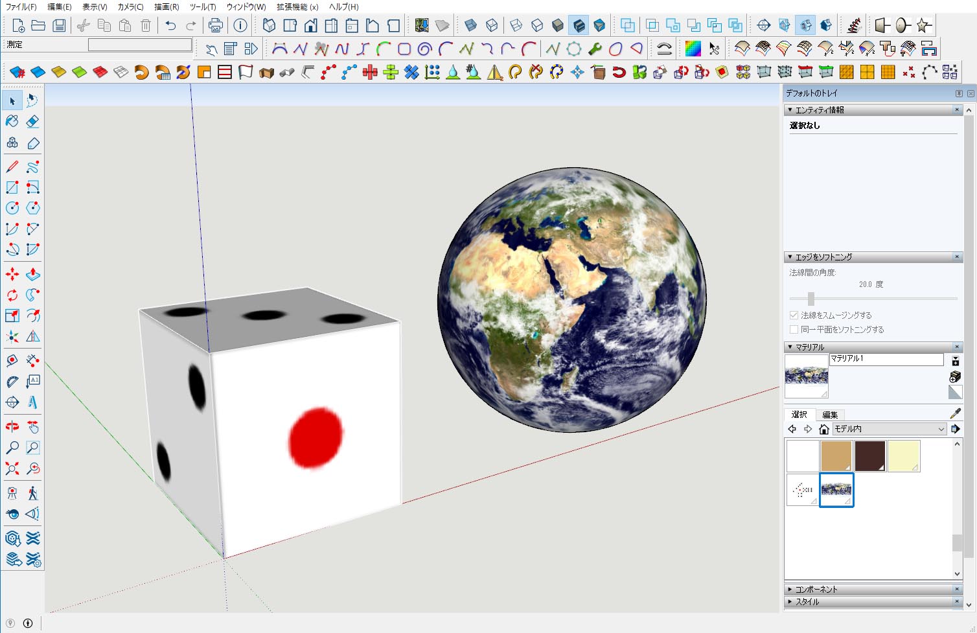Navigate back in materials browser
The height and width of the screenshot is (633, 977).
pos(792,429)
